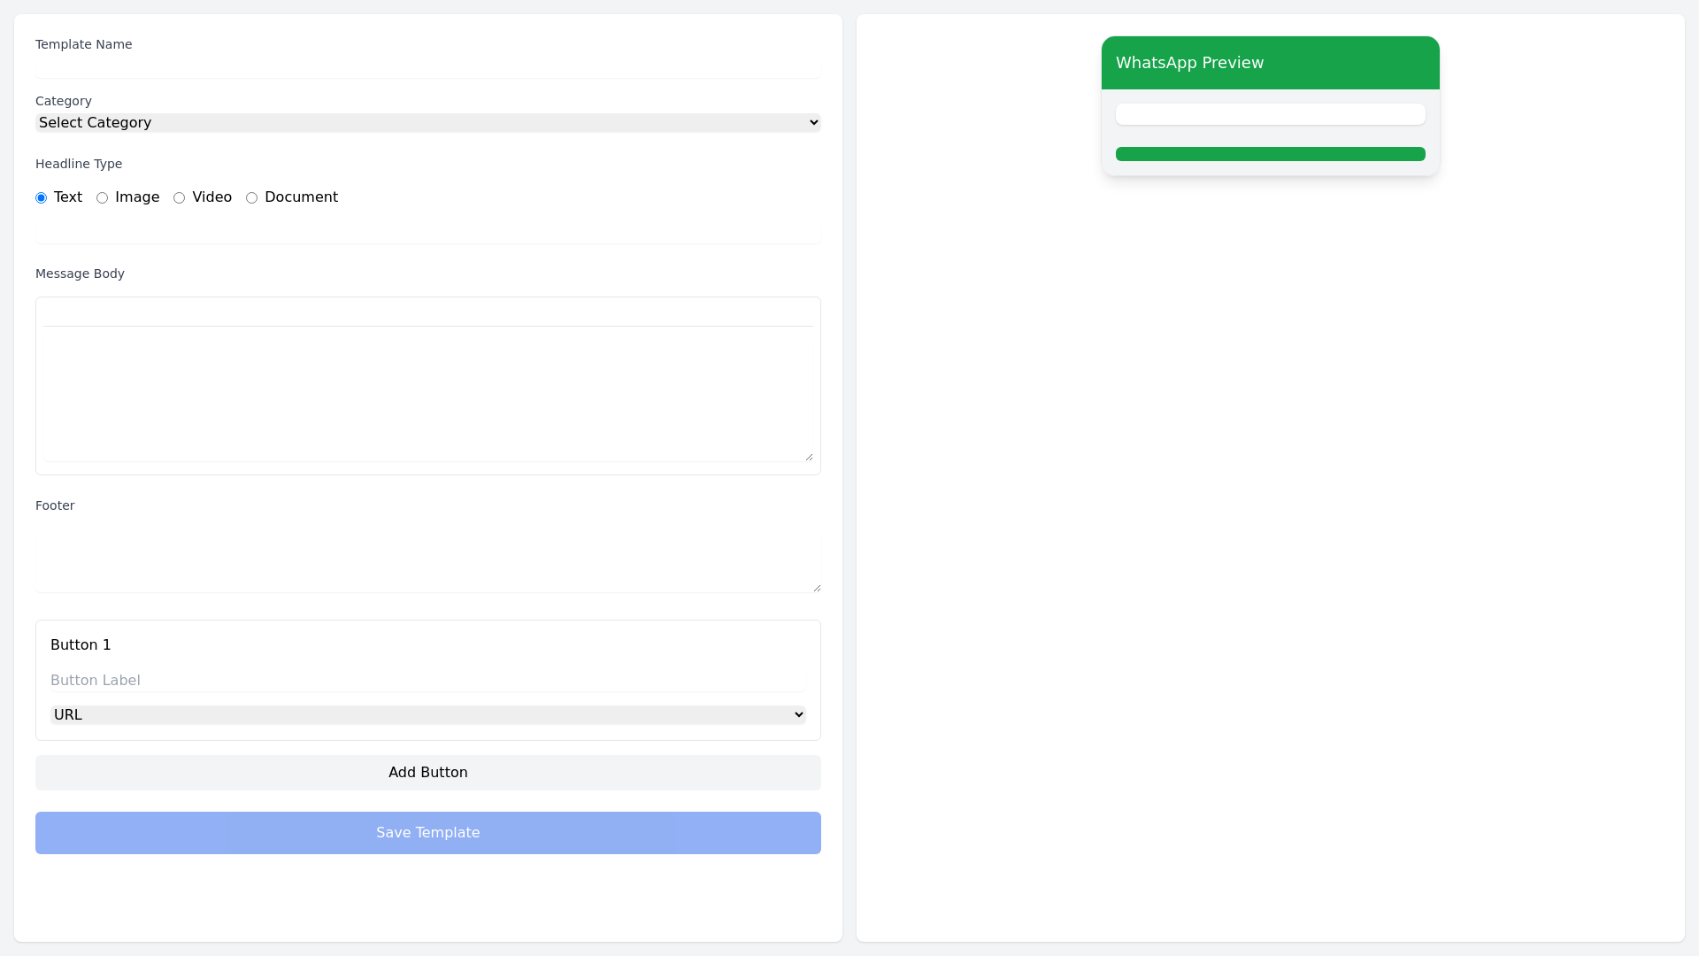
Task: Open the URL type dropdown for Button 1
Action: coord(427,713)
